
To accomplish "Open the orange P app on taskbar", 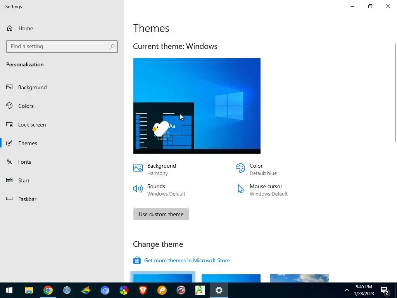I will coord(162,290).
